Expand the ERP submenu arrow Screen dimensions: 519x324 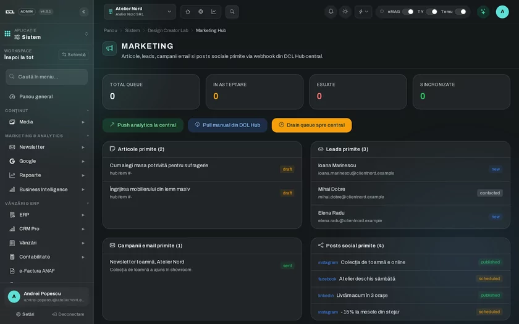click(83, 215)
